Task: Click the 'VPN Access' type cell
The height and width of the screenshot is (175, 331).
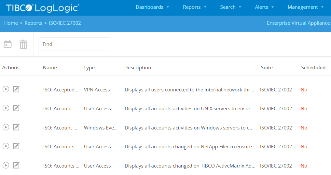Action: (x=97, y=90)
